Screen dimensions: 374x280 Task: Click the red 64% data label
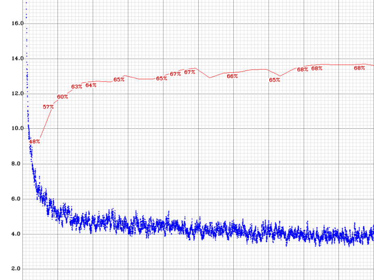tap(91, 85)
